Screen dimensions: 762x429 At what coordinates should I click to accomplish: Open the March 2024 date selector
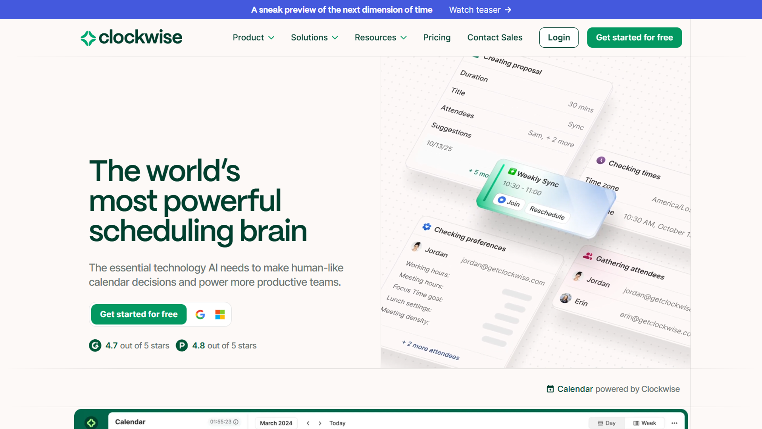276,423
